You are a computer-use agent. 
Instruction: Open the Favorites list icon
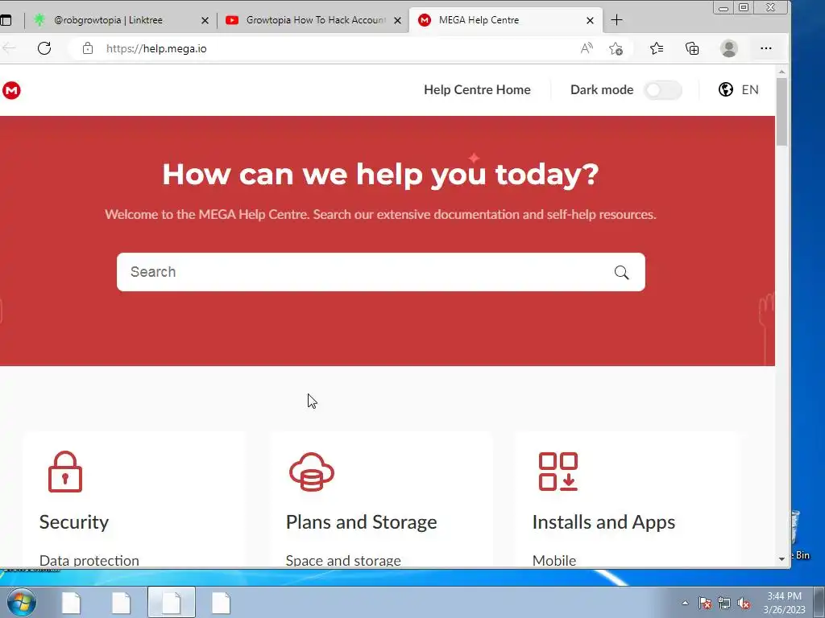[656, 48]
